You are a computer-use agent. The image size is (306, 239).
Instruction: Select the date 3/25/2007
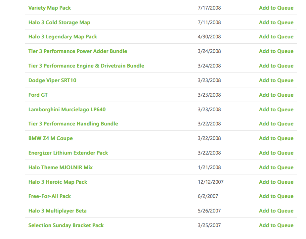click(x=209, y=225)
